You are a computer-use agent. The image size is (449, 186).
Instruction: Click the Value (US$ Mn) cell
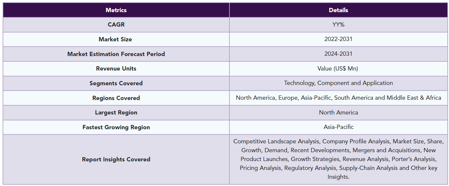(x=338, y=69)
